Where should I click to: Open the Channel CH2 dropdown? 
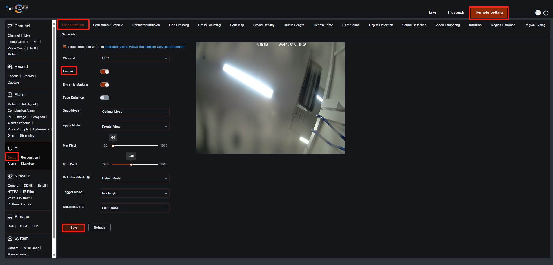[x=135, y=59]
